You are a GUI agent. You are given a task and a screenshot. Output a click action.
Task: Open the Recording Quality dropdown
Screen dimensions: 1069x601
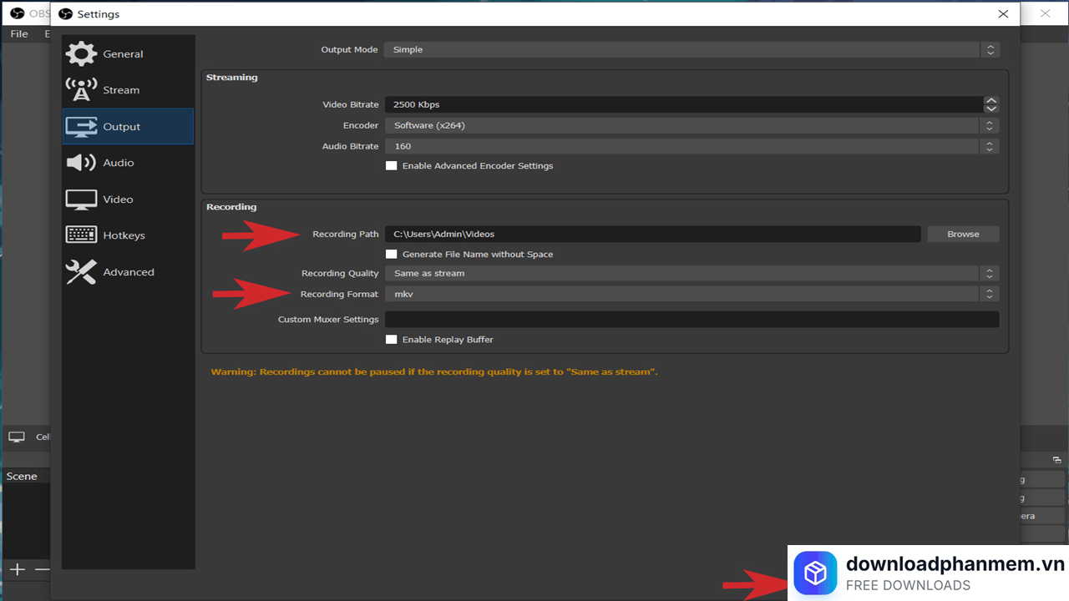coord(691,274)
